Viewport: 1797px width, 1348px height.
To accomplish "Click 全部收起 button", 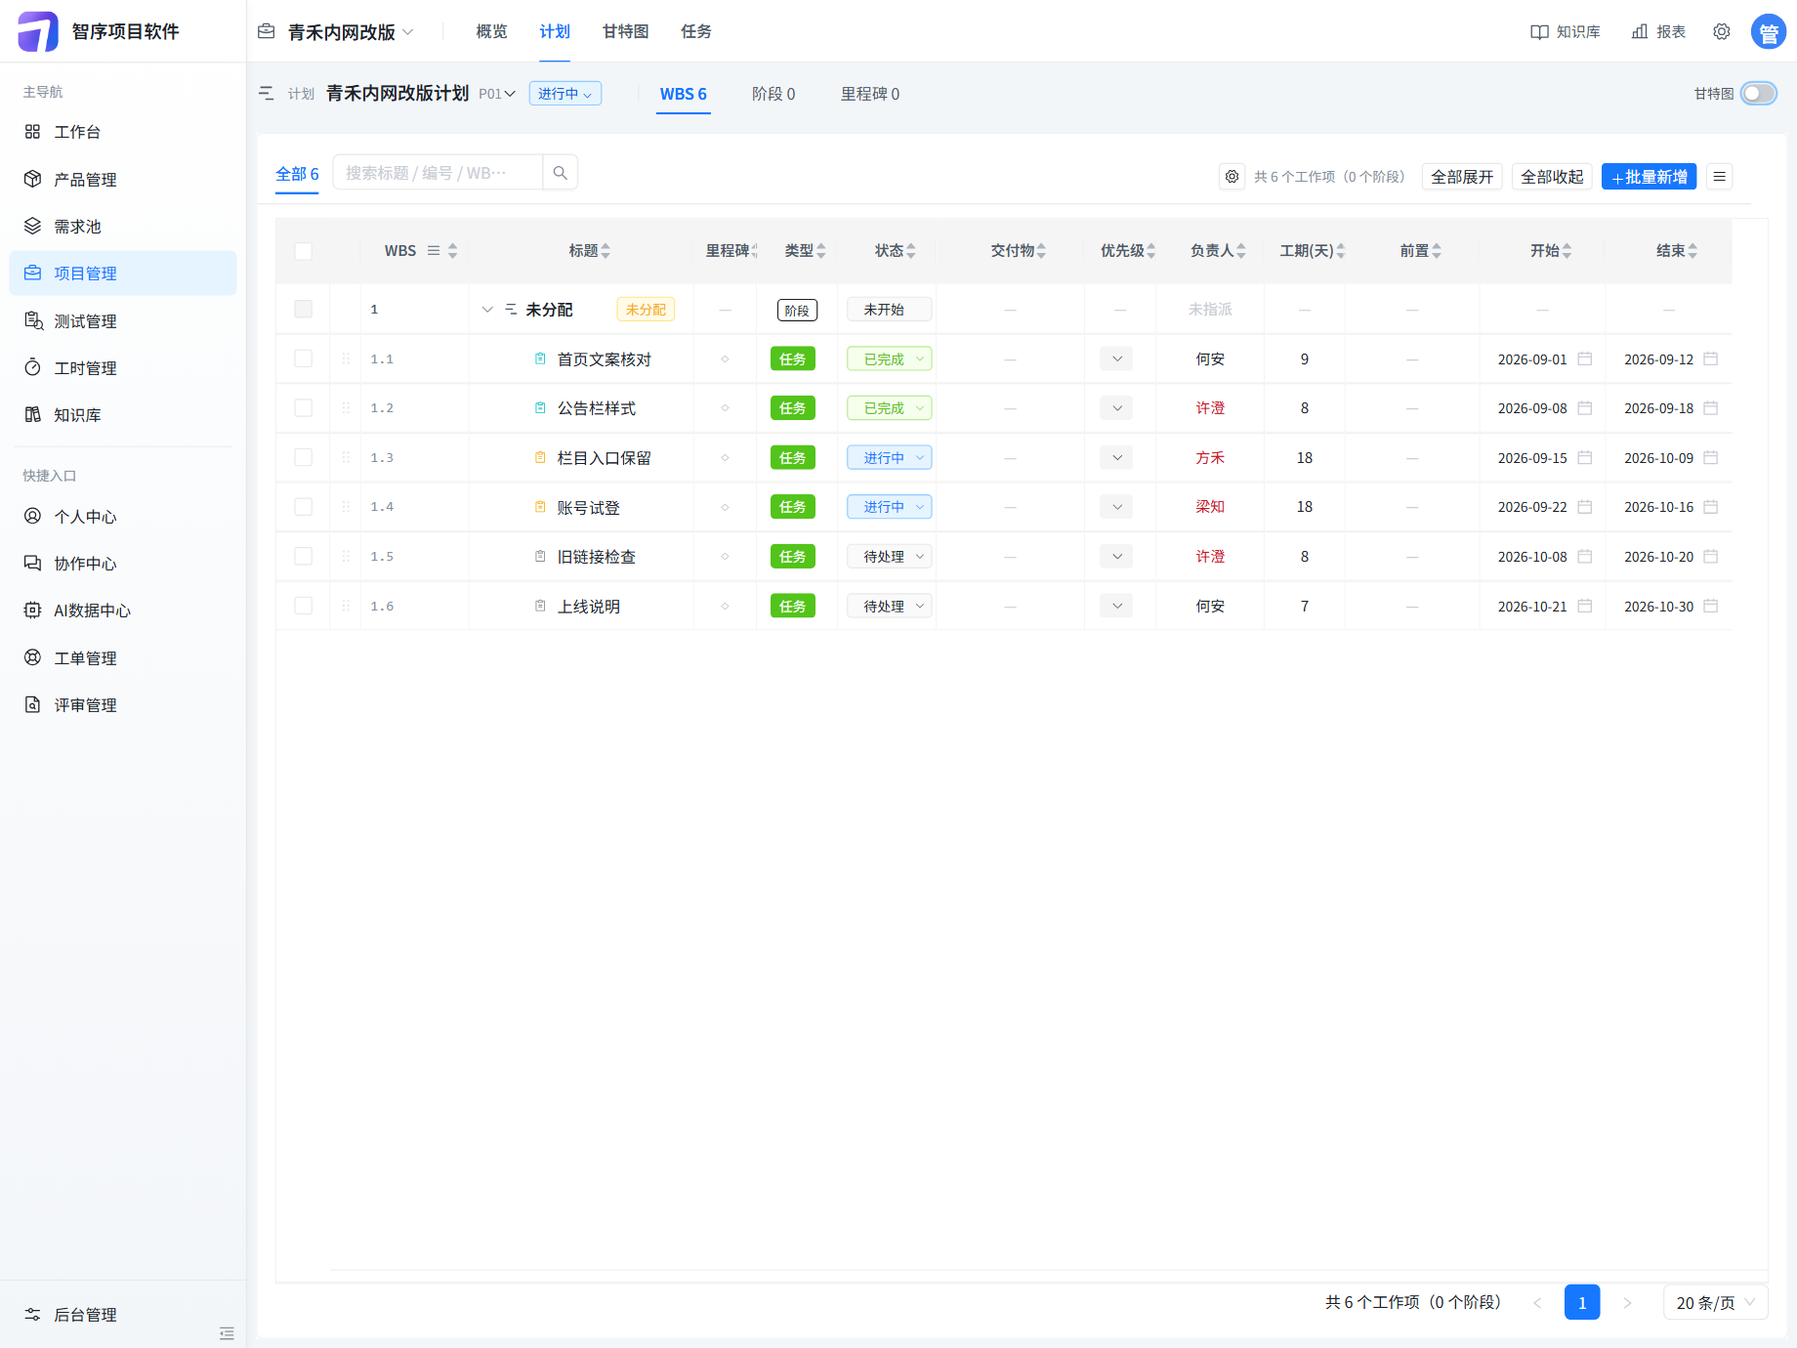I will click(x=1552, y=177).
